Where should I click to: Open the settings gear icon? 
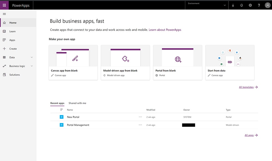pyautogui.click(x=250, y=5)
